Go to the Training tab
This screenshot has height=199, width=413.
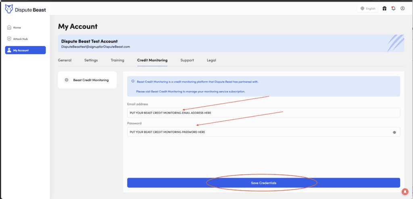117,60
